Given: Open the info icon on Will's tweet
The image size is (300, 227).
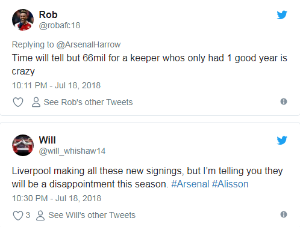Looking at the screenshot, I should click(x=284, y=214).
